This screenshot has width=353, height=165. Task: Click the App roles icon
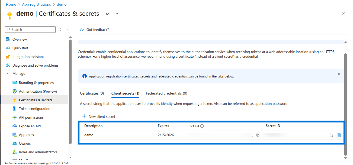pyautogui.click(x=14, y=135)
